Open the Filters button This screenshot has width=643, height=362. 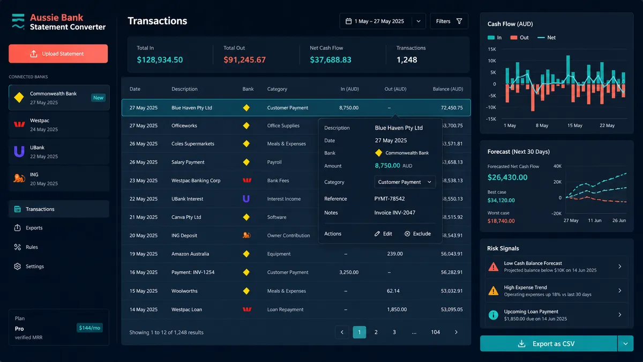coord(449,21)
